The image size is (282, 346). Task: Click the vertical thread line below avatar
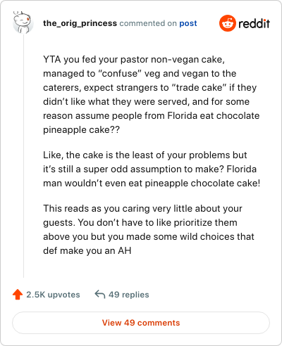[23, 156]
